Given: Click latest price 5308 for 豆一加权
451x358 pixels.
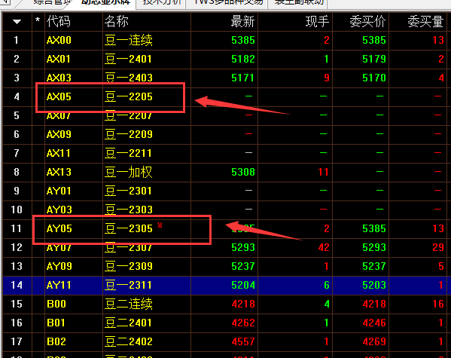Looking at the screenshot, I should pyautogui.click(x=243, y=172).
